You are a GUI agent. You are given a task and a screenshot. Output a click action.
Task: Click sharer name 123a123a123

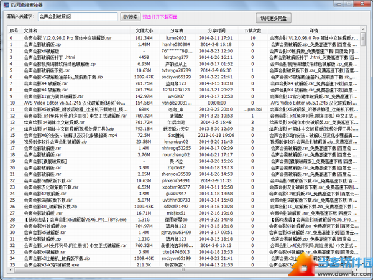click(177, 90)
